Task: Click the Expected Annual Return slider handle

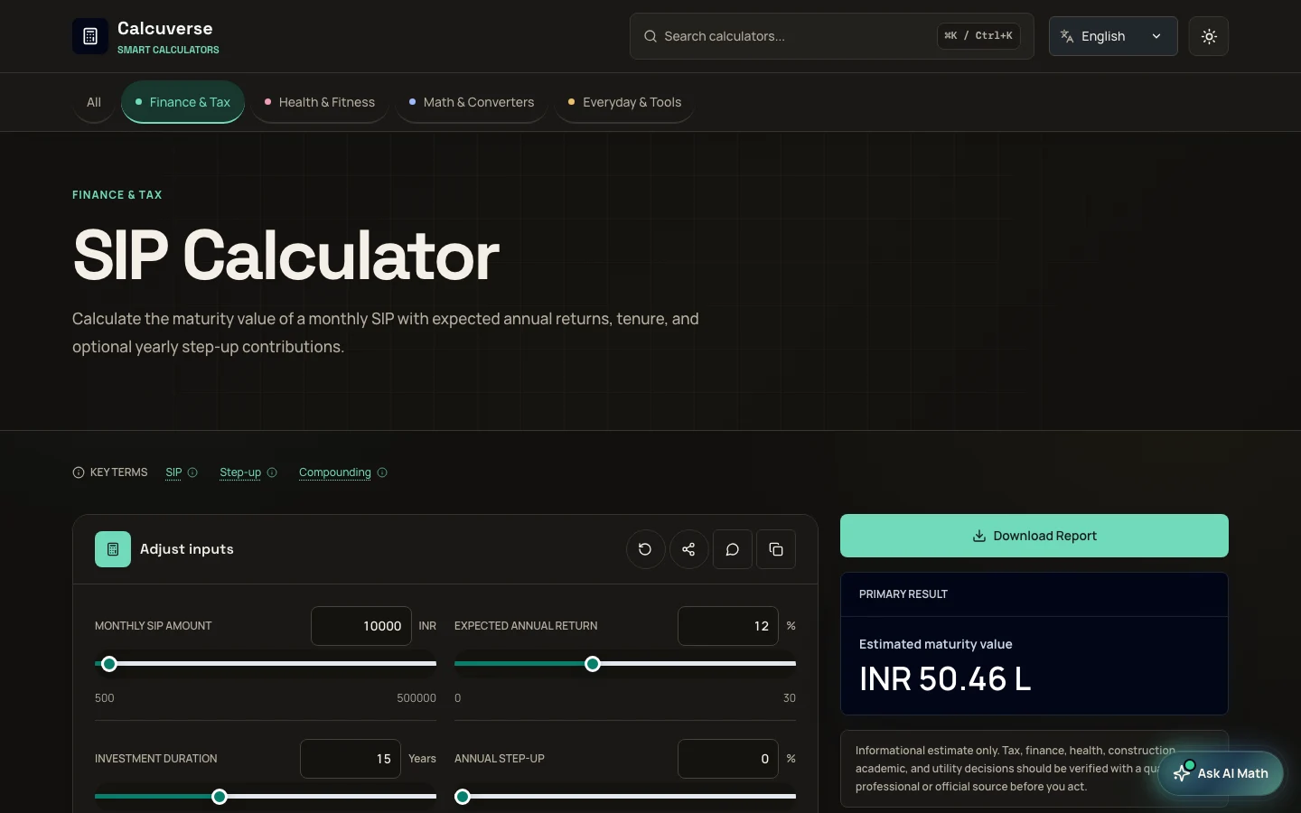Action: (593, 664)
